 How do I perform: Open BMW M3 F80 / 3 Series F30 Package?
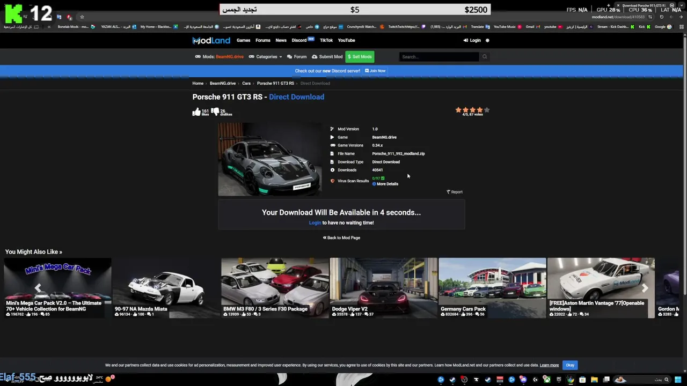275,288
